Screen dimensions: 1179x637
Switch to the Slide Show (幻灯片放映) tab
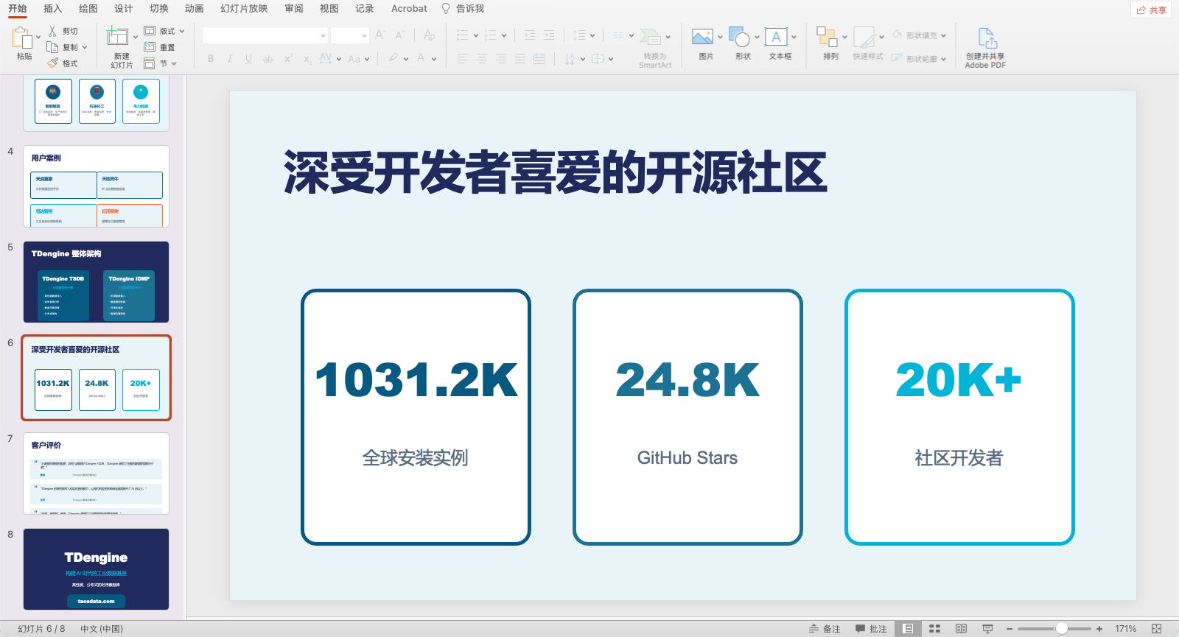point(244,9)
